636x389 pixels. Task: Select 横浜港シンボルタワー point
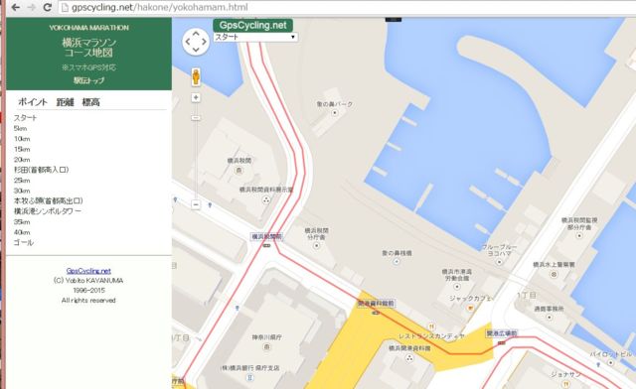(x=48, y=211)
